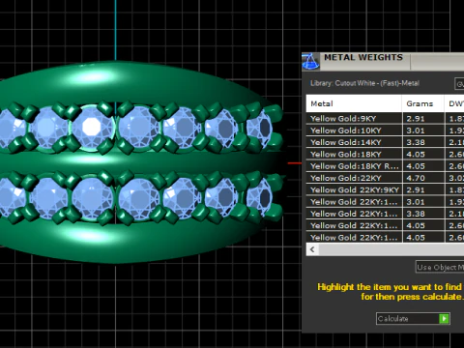Click the Use Object M... button
Image resolution: width=464 pixels, height=348 pixels.
440,267
